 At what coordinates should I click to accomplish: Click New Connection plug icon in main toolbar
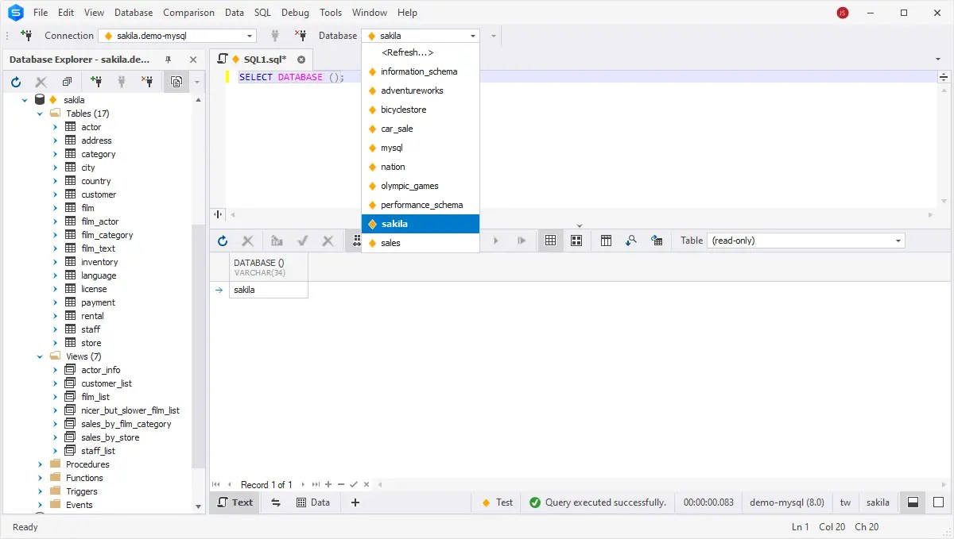click(26, 36)
